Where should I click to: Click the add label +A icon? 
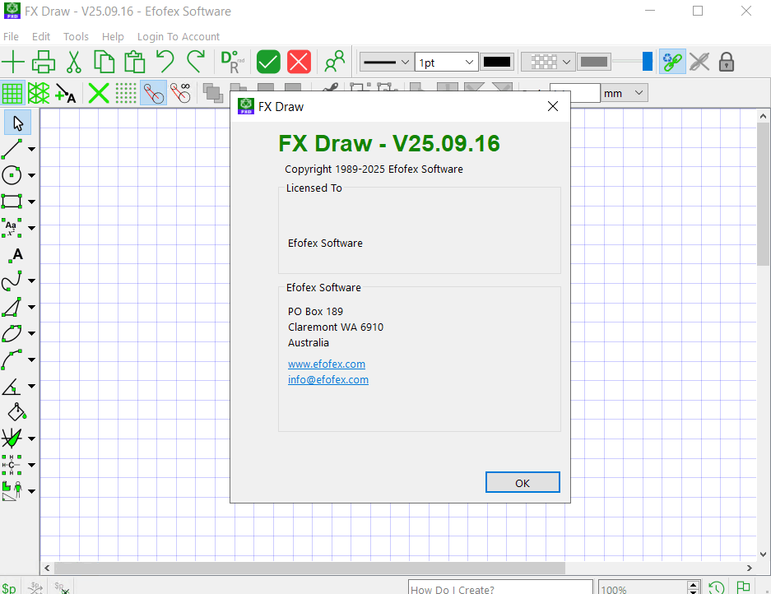click(65, 94)
